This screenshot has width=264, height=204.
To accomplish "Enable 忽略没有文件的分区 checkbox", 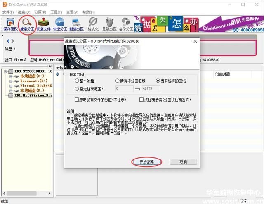I will coord(77,100).
